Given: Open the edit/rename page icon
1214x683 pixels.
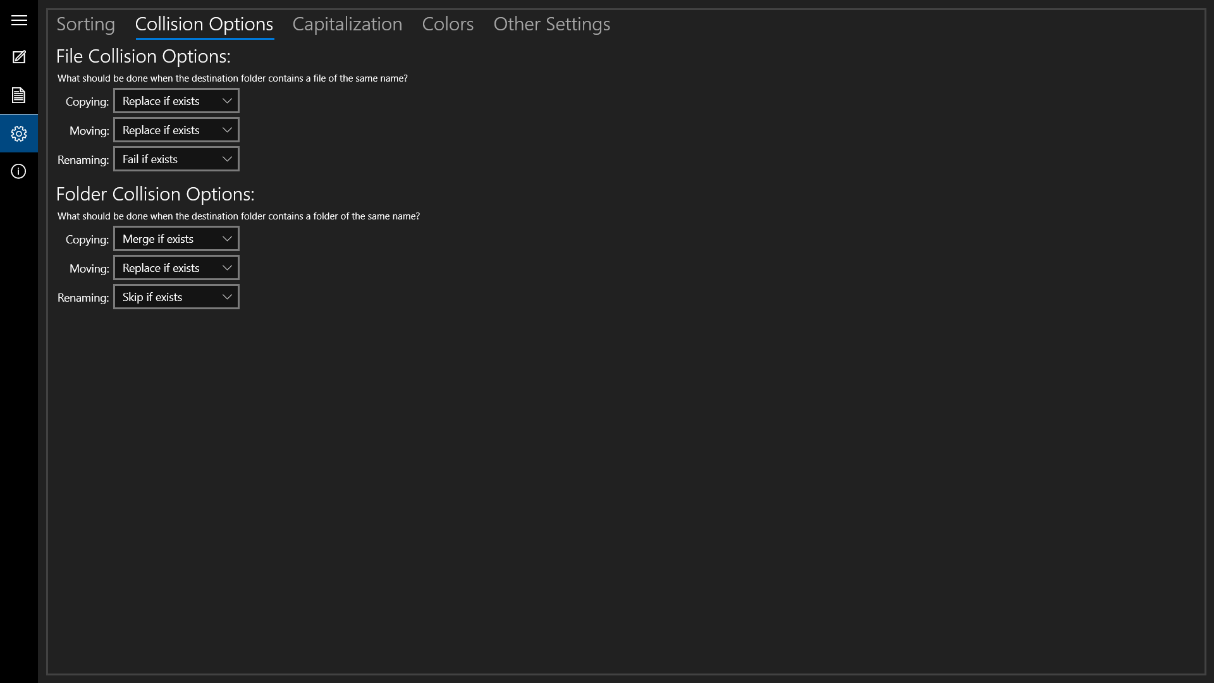Looking at the screenshot, I should 19,58.
